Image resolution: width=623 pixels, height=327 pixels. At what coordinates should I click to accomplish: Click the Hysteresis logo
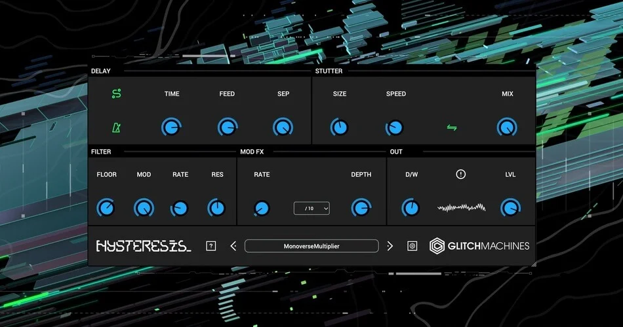144,246
